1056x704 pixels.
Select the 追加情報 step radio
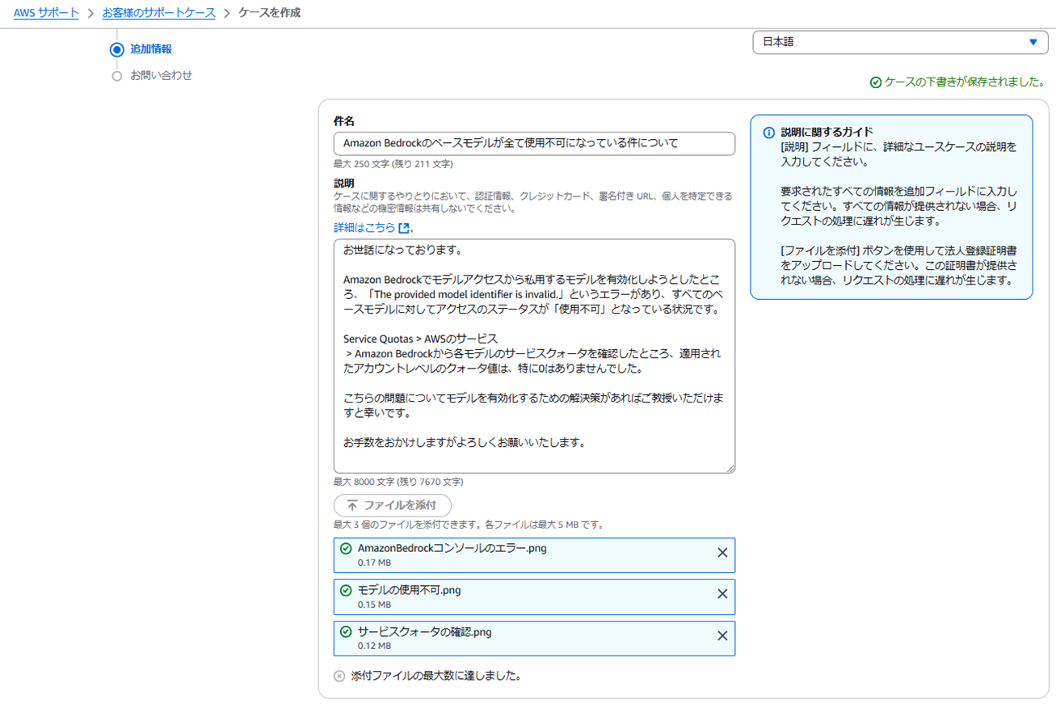pyautogui.click(x=117, y=50)
